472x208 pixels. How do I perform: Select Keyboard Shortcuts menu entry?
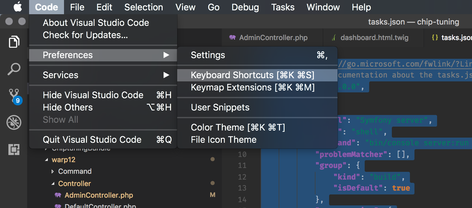point(252,75)
